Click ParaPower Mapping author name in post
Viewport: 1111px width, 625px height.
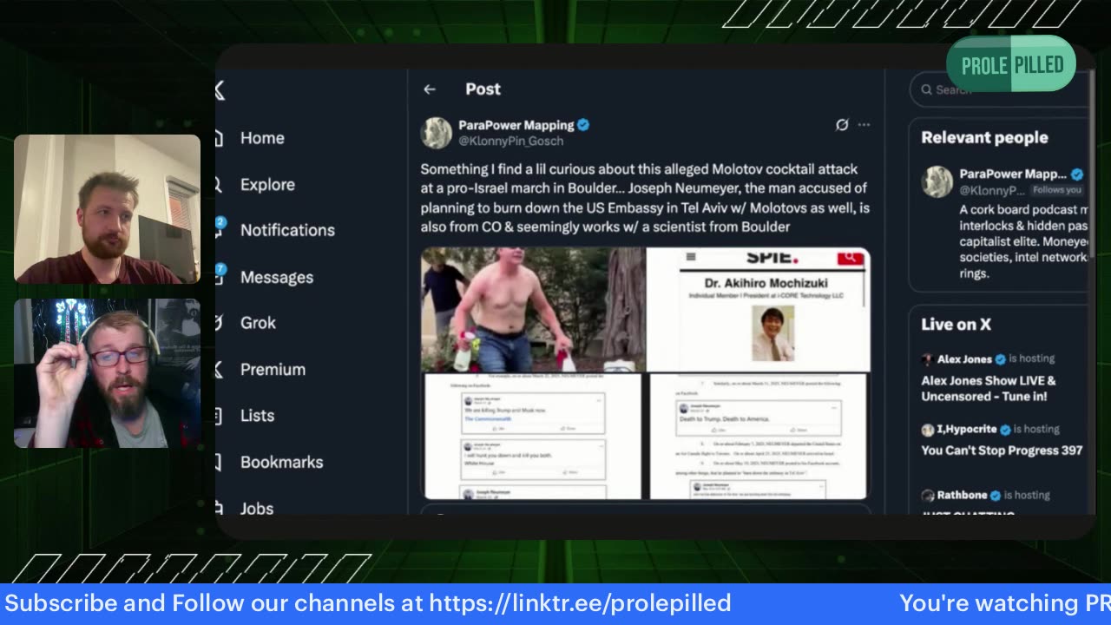516,125
